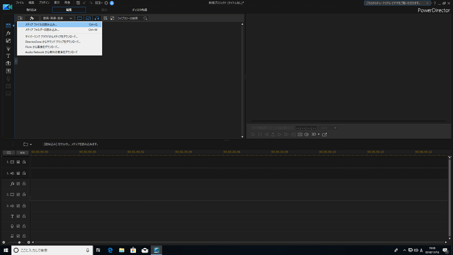Open the Title Room T icon in sidebar
The width and height of the screenshot is (453, 255).
(8, 56)
